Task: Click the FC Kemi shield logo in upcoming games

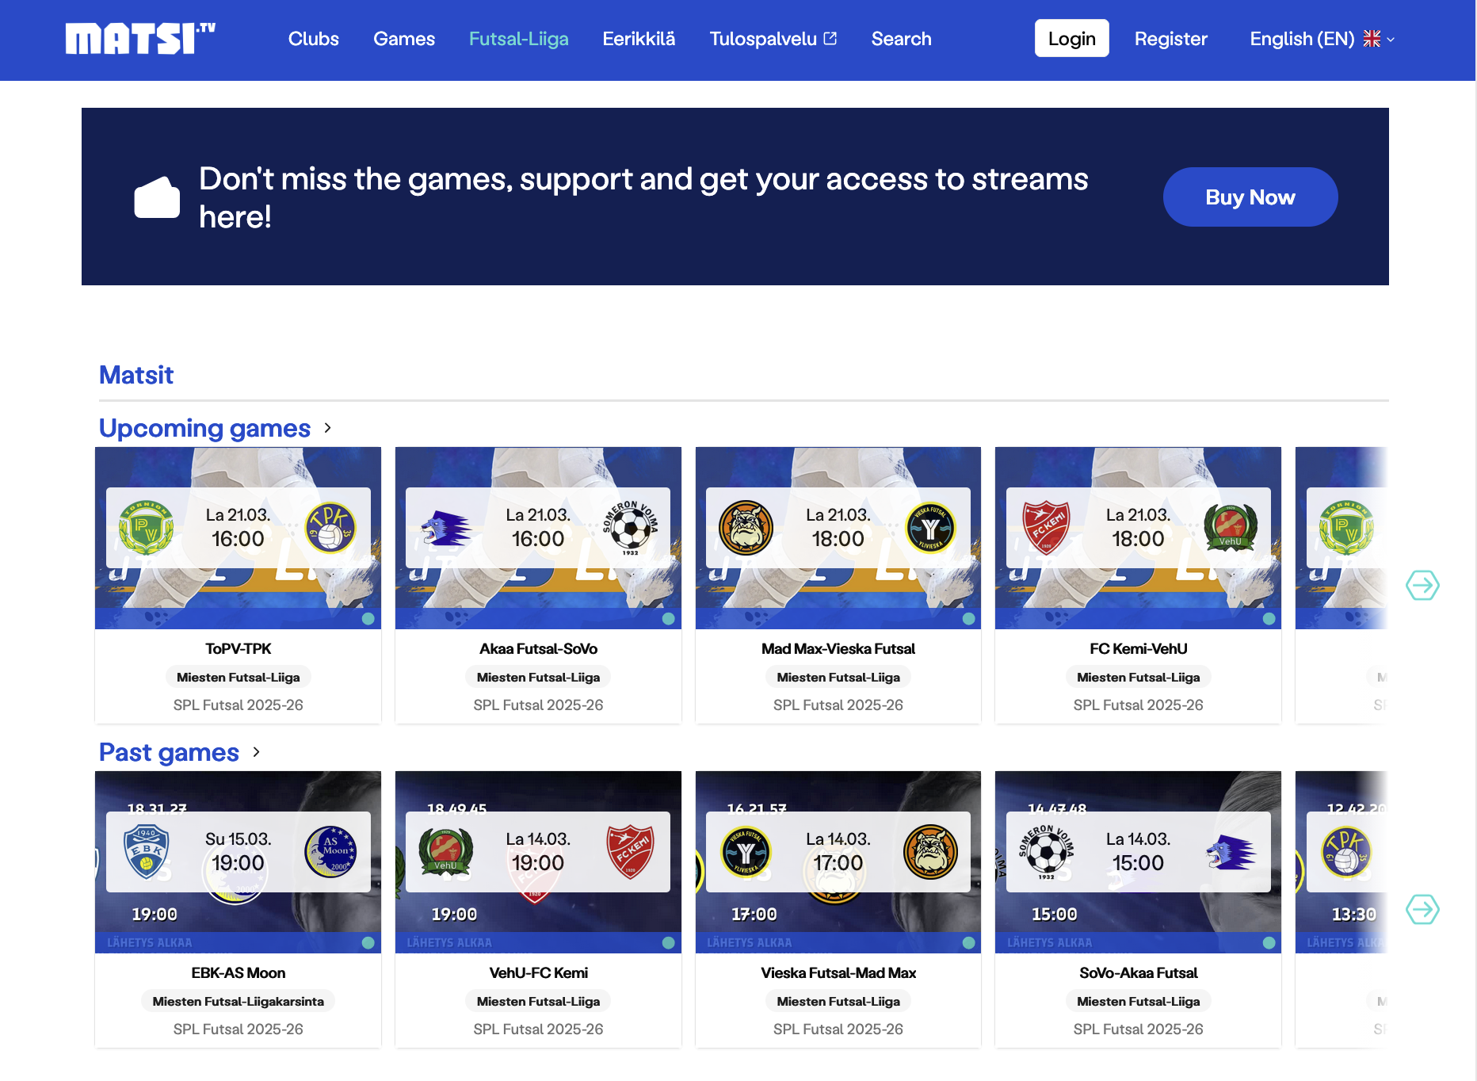Action: [x=1046, y=528]
